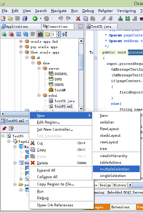Click the navigator vertical scrollbar thumb
The image size is (143, 213).
(81, 62)
